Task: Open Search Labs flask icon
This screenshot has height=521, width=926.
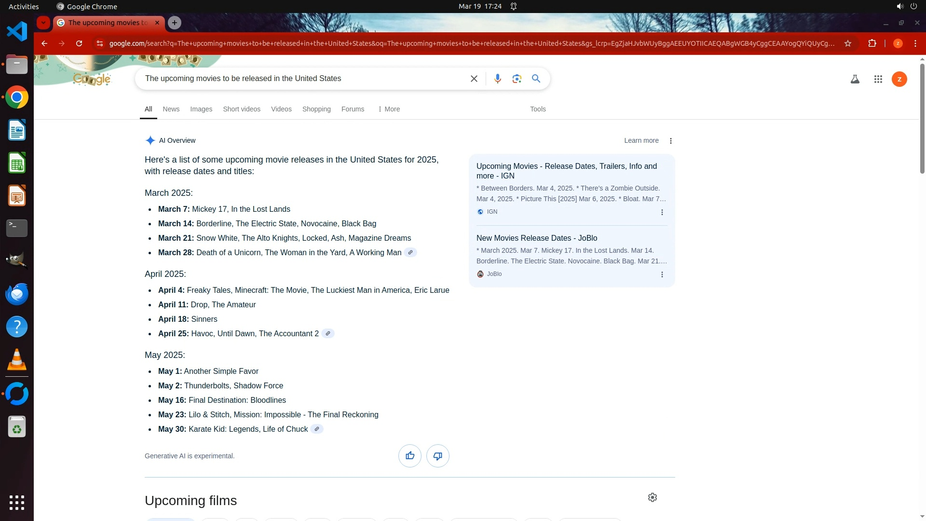Action: [855, 79]
